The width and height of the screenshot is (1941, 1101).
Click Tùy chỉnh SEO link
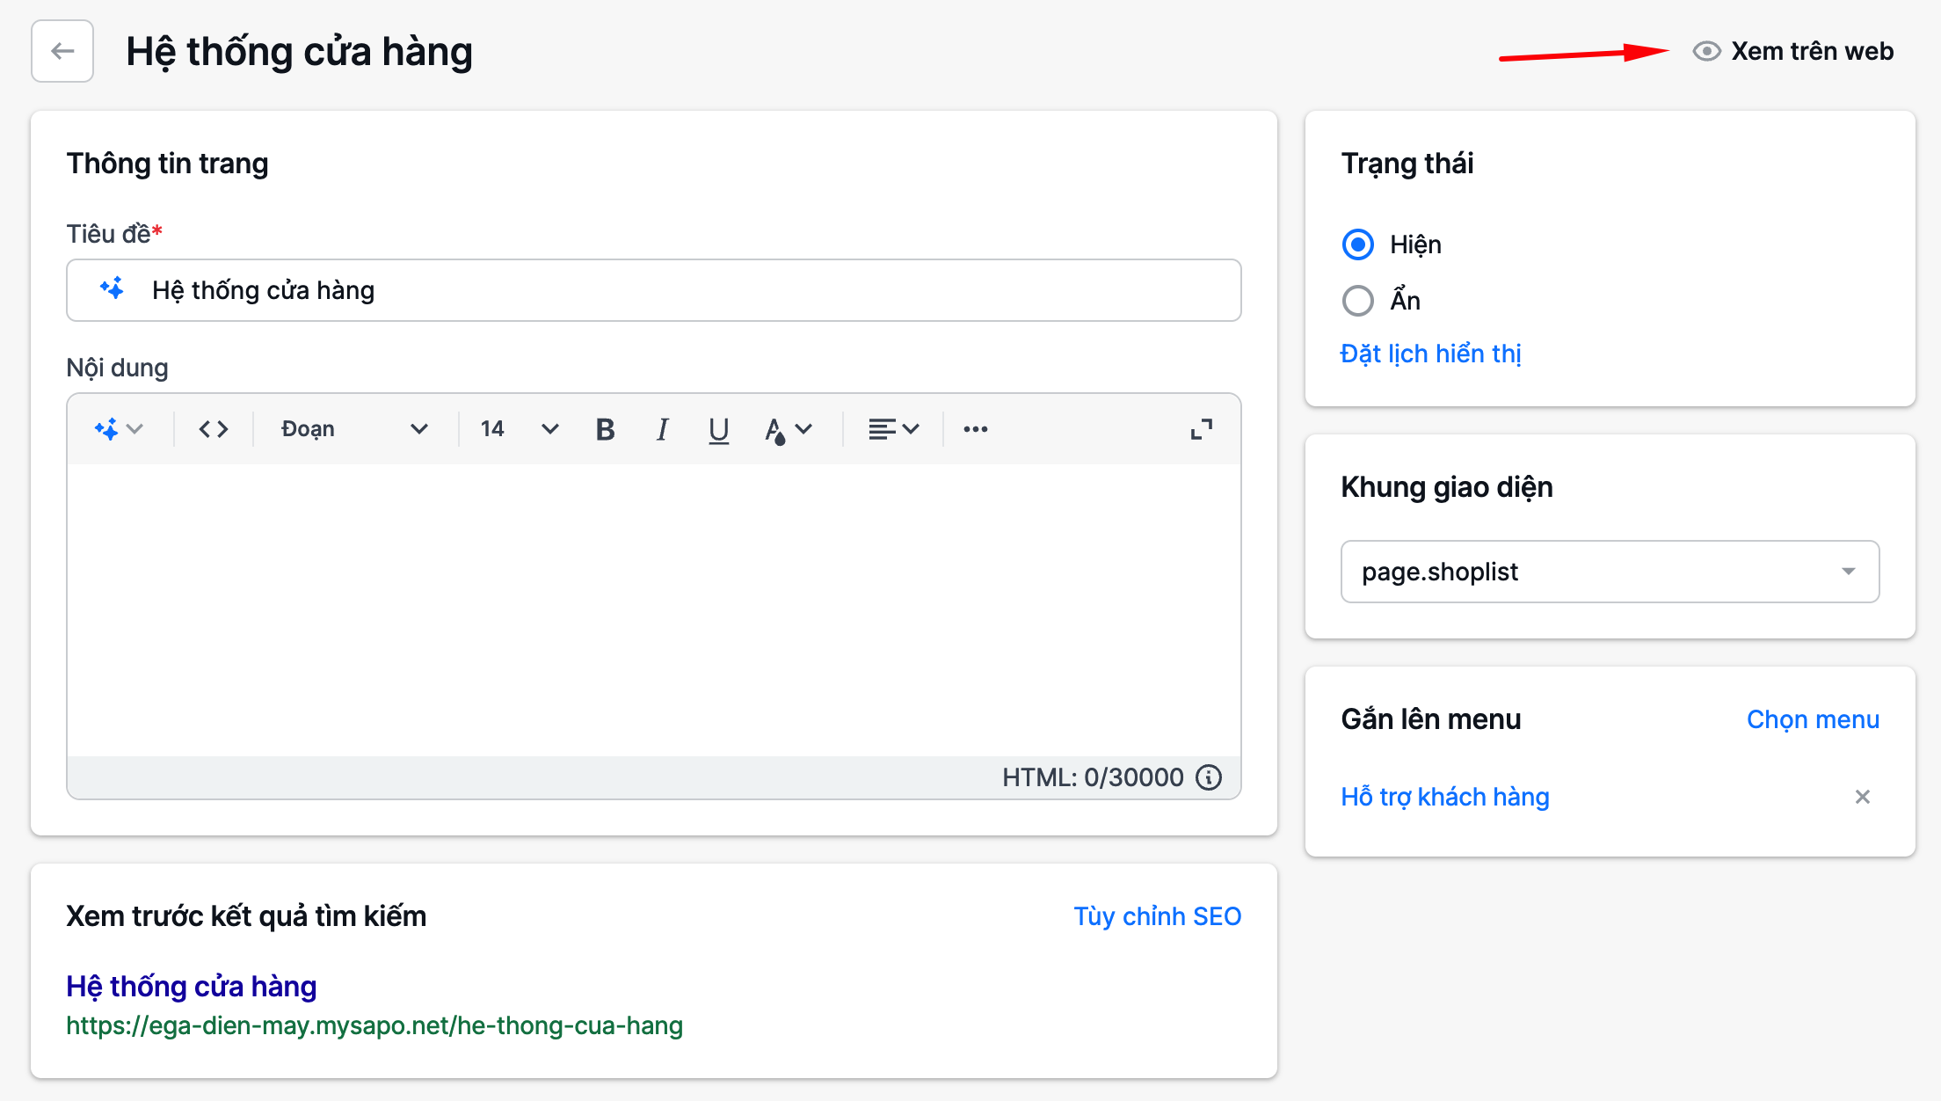coord(1157,916)
